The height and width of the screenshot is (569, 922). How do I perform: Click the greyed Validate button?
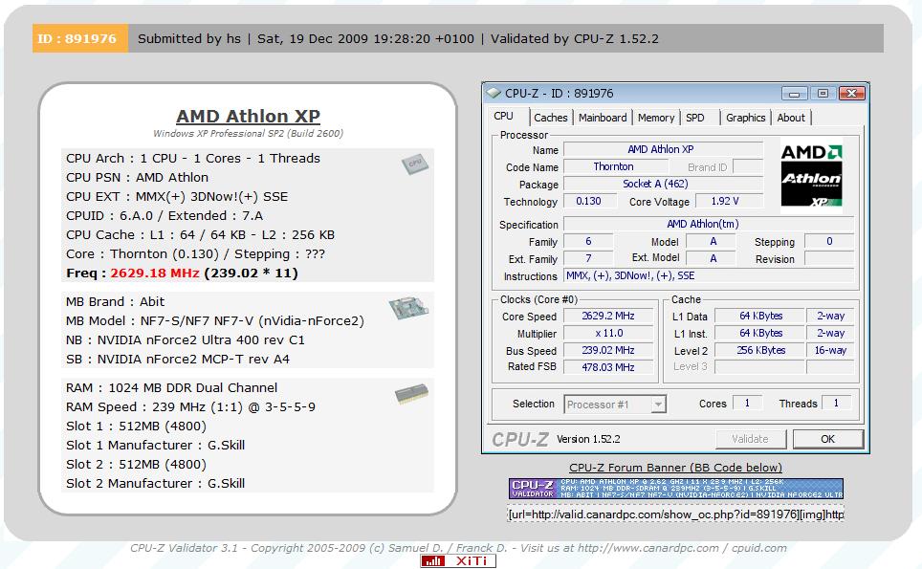750,439
